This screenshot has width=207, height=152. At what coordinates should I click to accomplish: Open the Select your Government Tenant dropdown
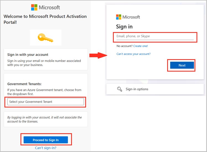pyautogui.click(x=46, y=102)
